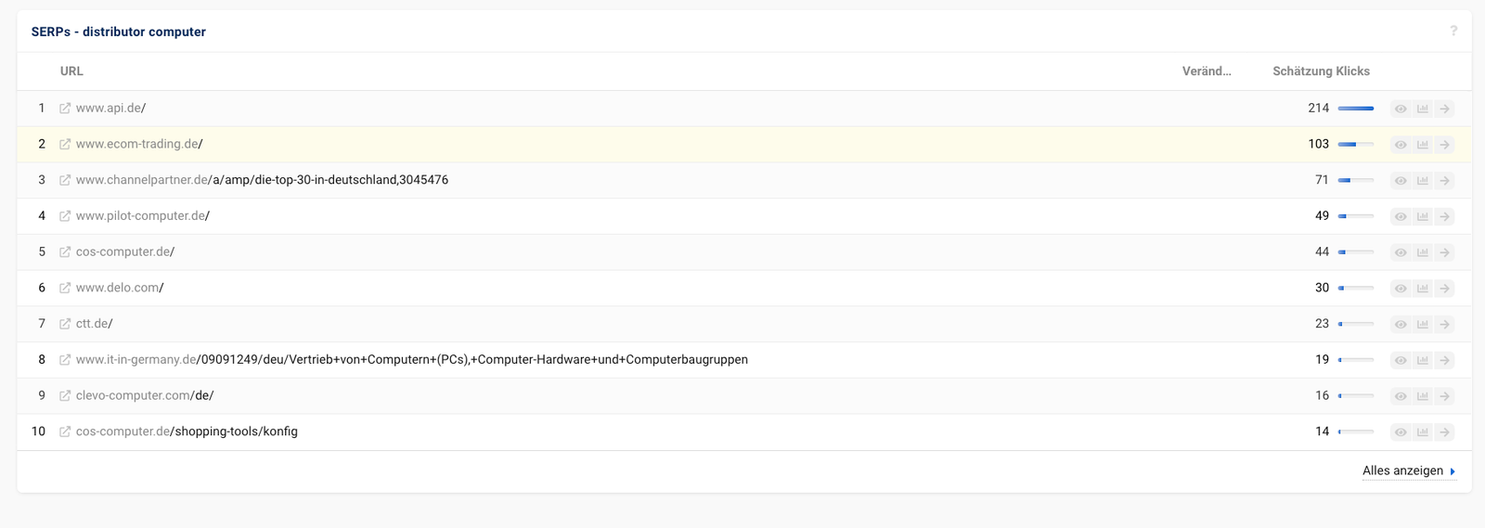The width and height of the screenshot is (1485, 528).
Task: Expand full list via Alles anzeigen arrow
Action: [1453, 471]
